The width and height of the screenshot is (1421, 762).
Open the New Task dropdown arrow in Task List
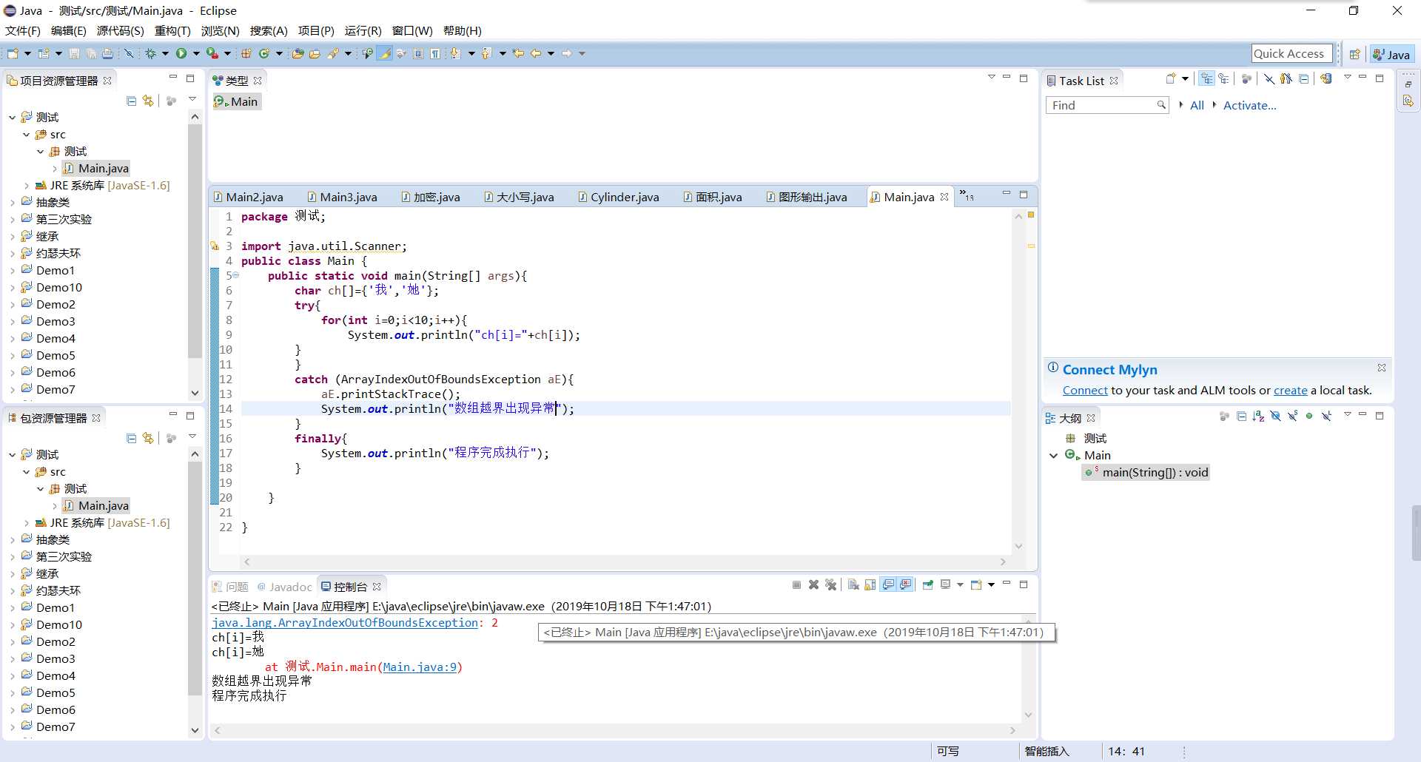[1185, 79]
